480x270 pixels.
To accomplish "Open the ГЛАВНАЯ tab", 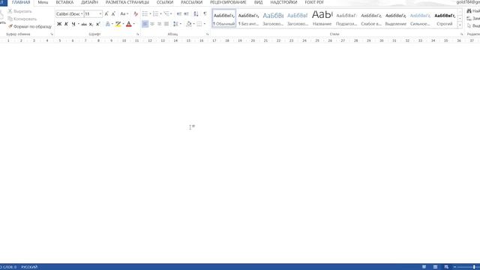I will 21,2.
